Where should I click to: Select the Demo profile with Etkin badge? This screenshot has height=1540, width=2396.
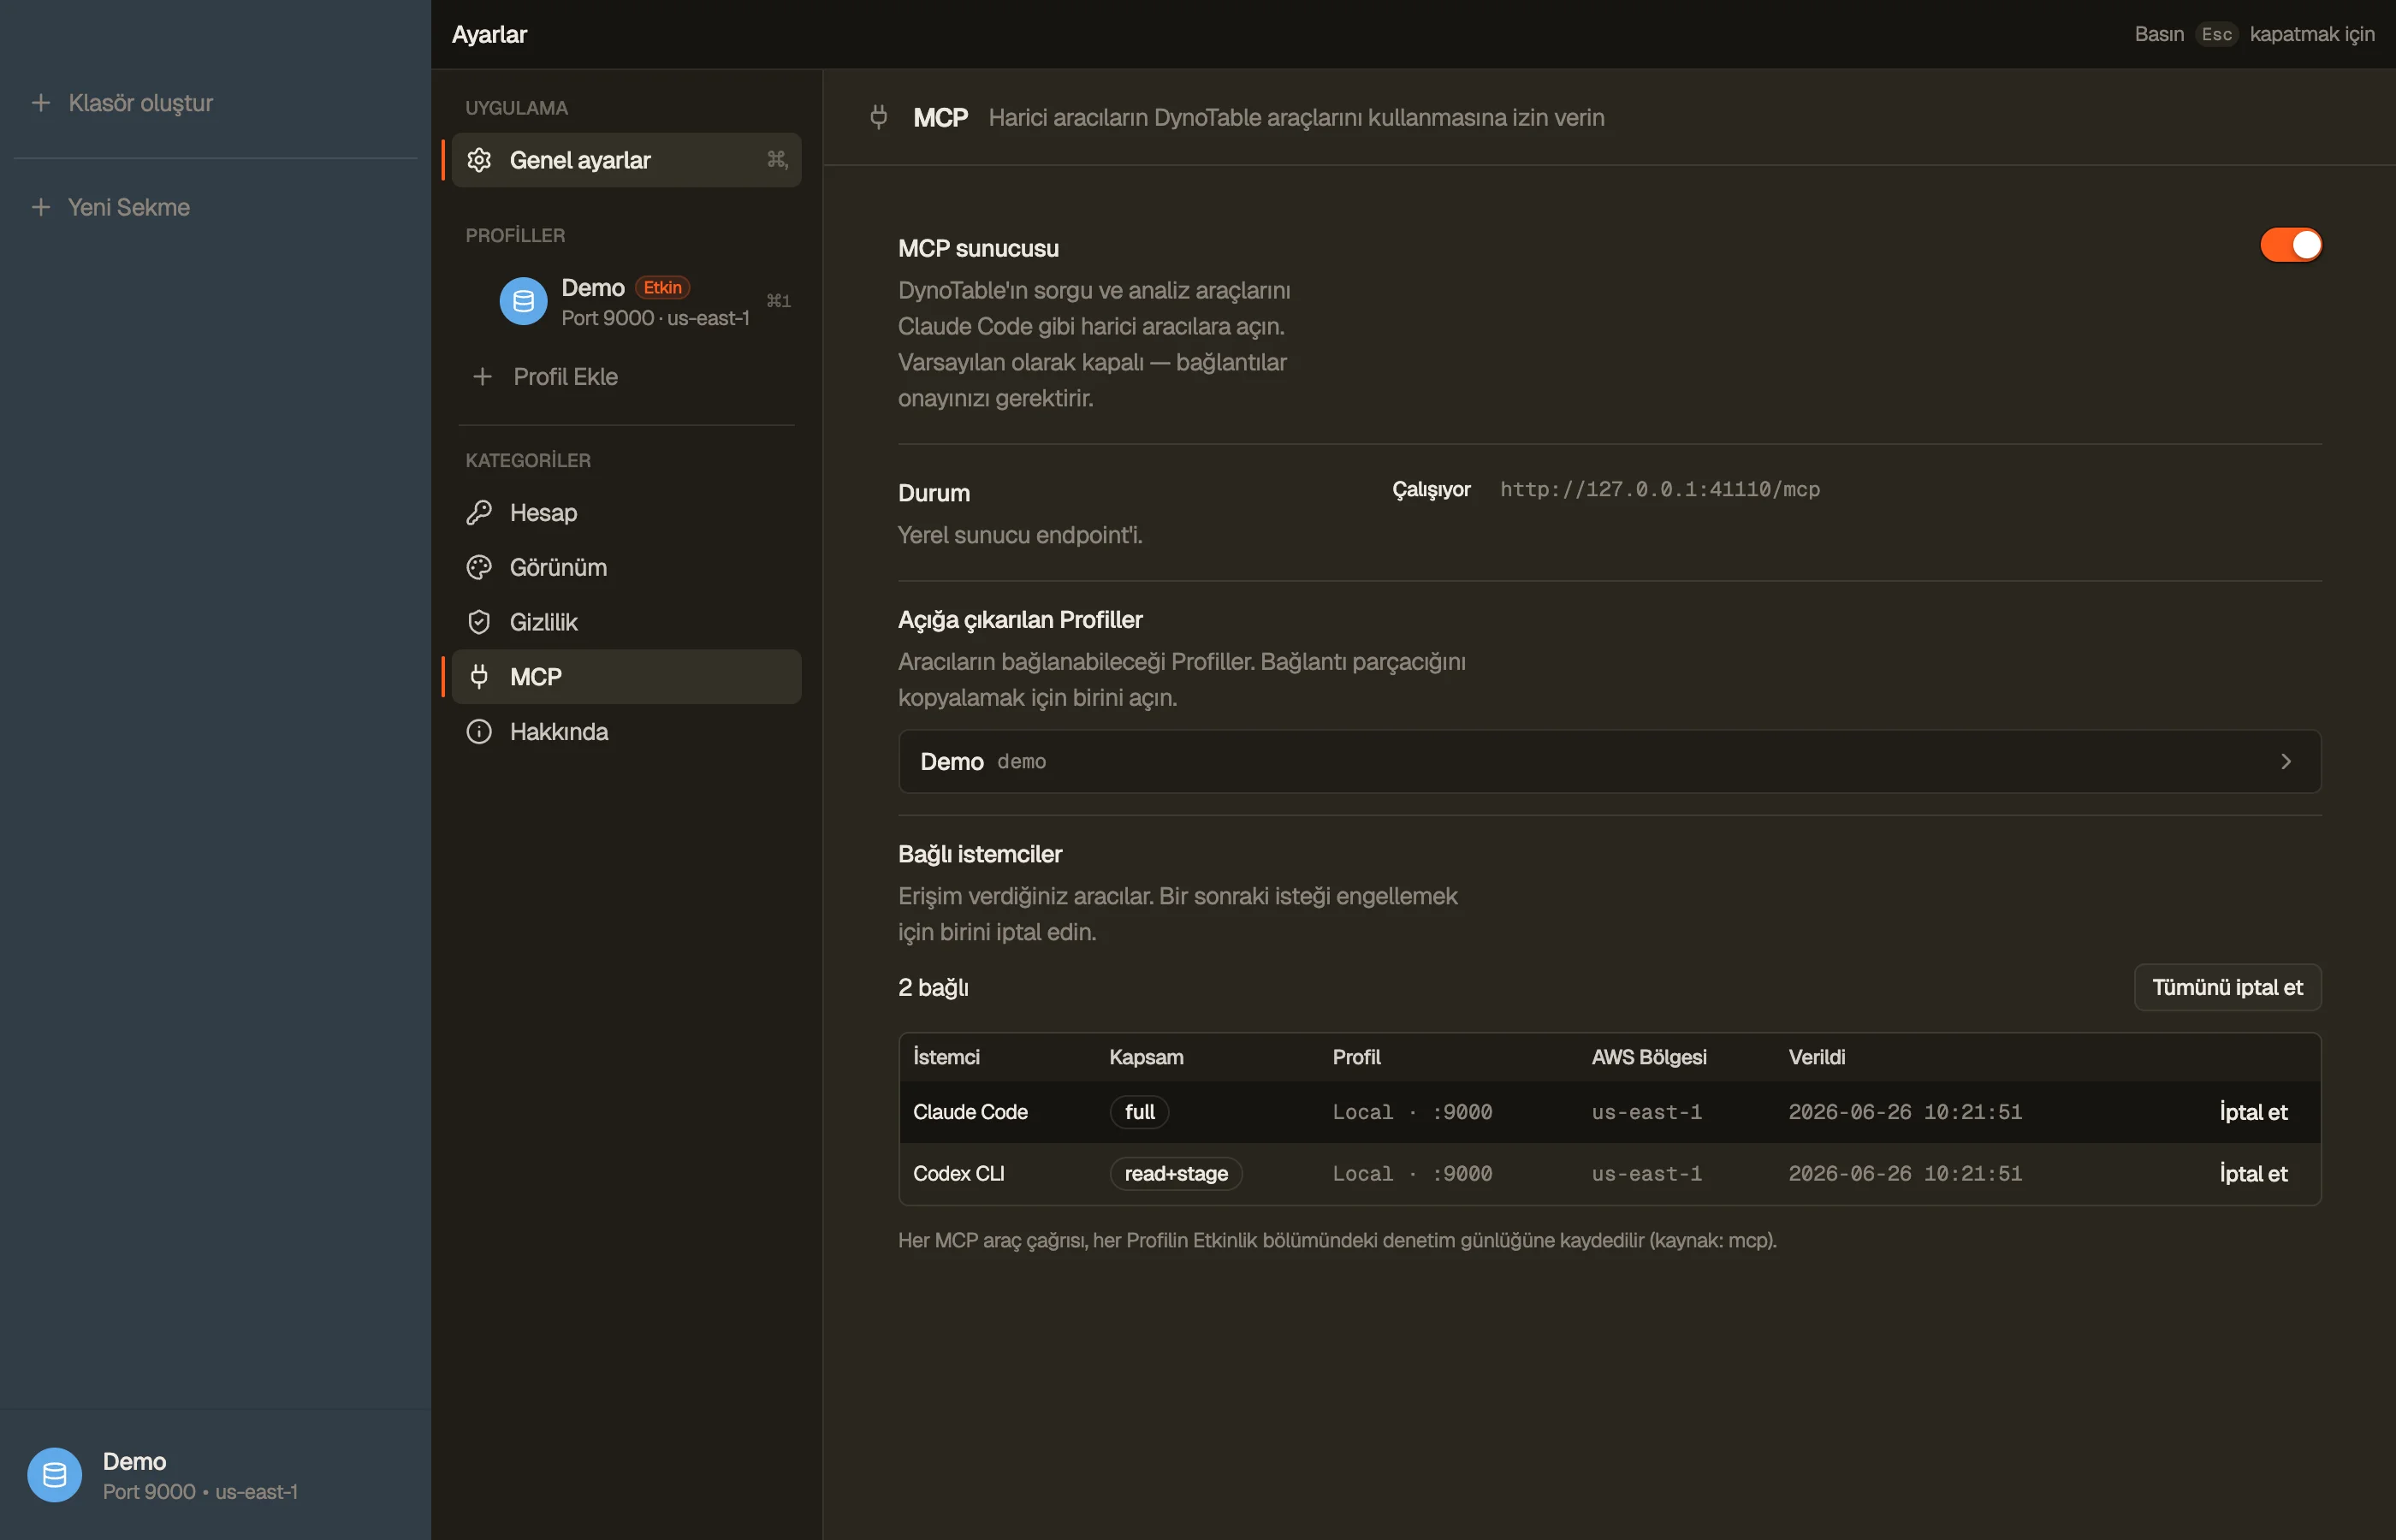pyautogui.click(x=626, y=301)
